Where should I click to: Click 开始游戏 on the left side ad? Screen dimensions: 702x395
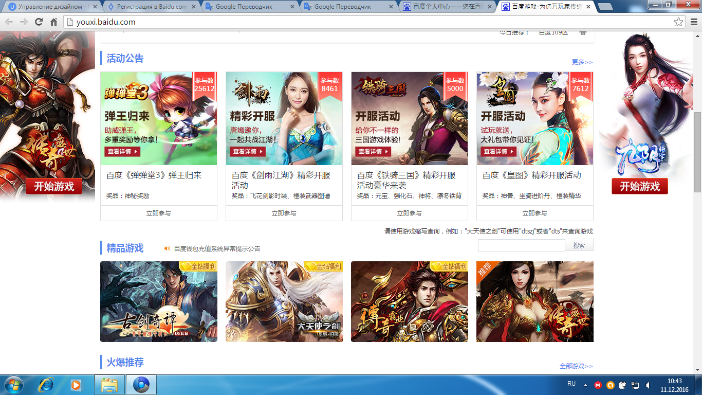[x=54, y=186]
